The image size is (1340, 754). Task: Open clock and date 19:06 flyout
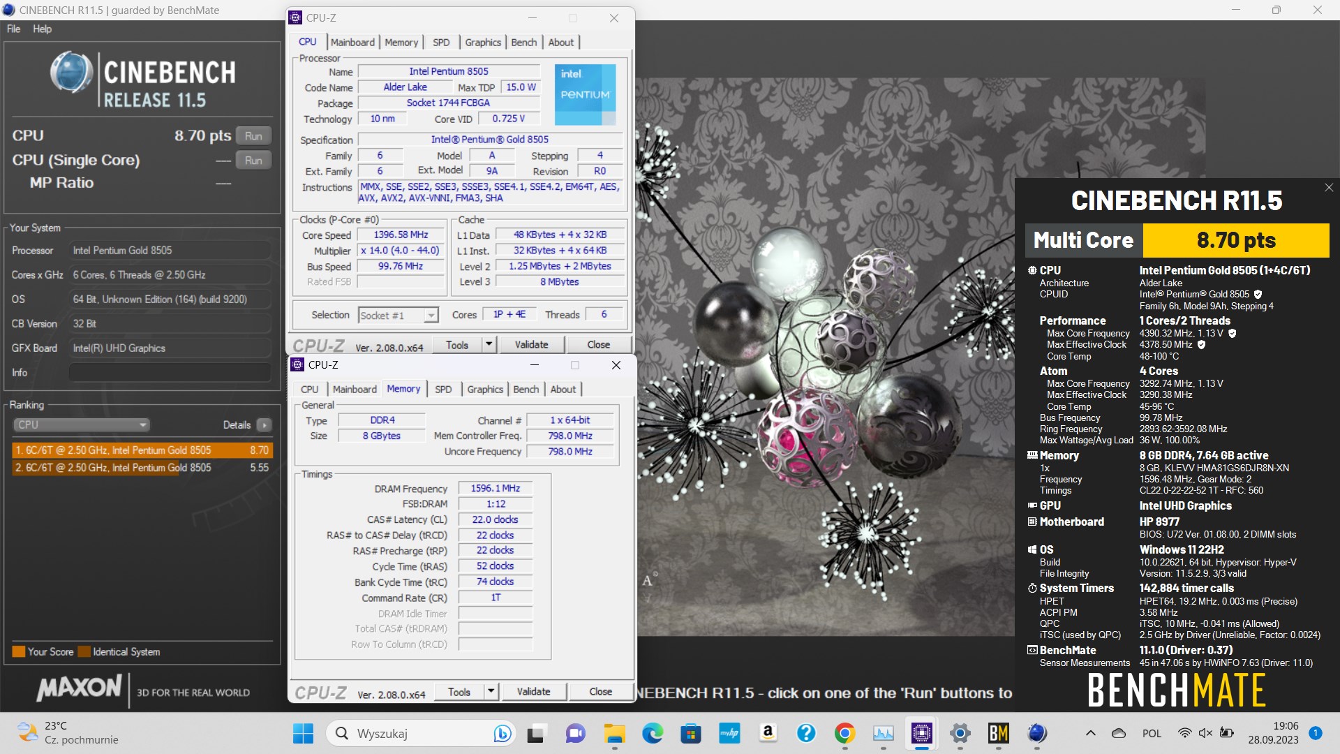tap(1274, 733)
